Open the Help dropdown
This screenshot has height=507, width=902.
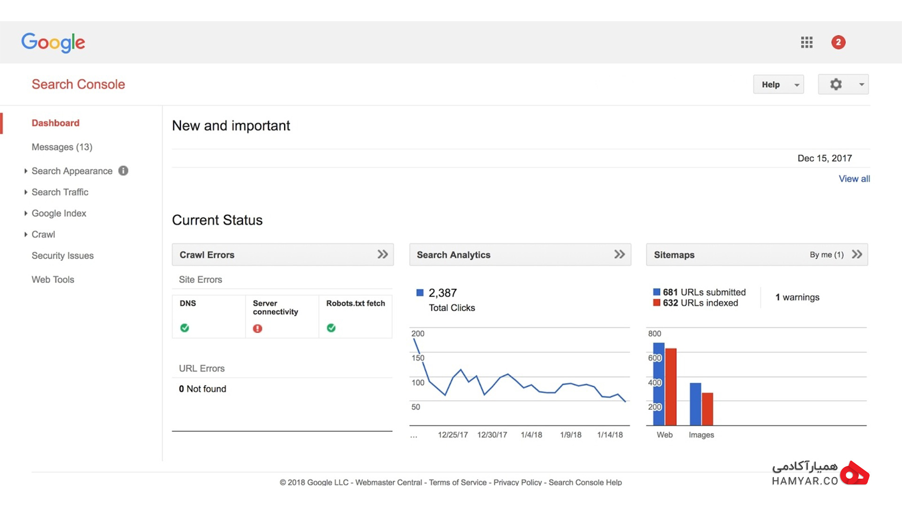[x=778, y=84]
